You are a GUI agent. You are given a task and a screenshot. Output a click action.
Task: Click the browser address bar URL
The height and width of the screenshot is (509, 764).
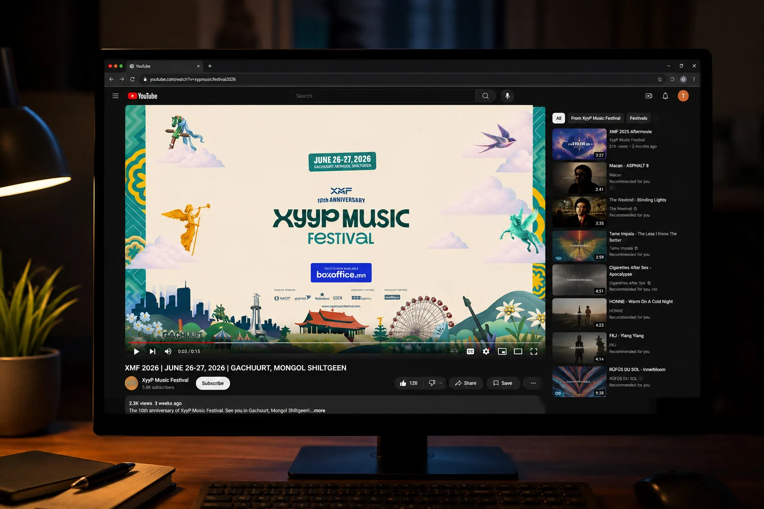click(193, 79)
